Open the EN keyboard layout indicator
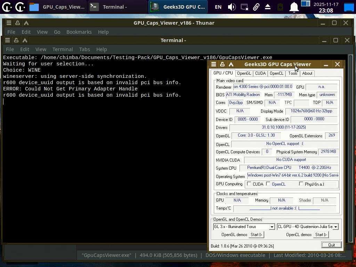 218,7
